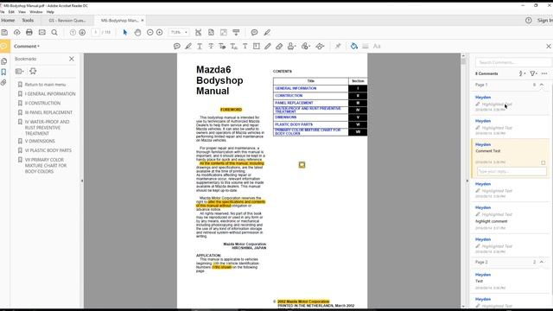Screen dimensions: 553x311
Task: Click the checkbox on Comment Test entry
Action: click(x=543, y=162)
